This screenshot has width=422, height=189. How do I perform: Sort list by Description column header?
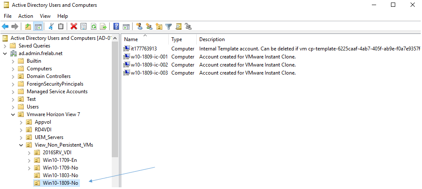click(212, 39)
